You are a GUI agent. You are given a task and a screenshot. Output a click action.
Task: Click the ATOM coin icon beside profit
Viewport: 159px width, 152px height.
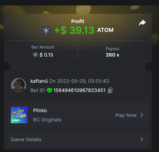pyautogui.click(x=46, y=30)
